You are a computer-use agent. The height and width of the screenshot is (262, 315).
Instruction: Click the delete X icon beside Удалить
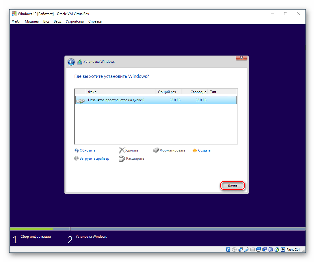122,150
